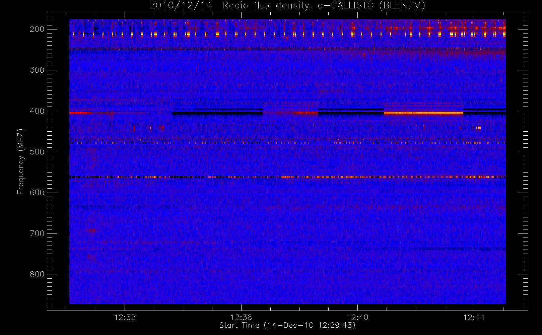Click the 800 frequency tick label
542x335 pixels.
click(37, 274)
